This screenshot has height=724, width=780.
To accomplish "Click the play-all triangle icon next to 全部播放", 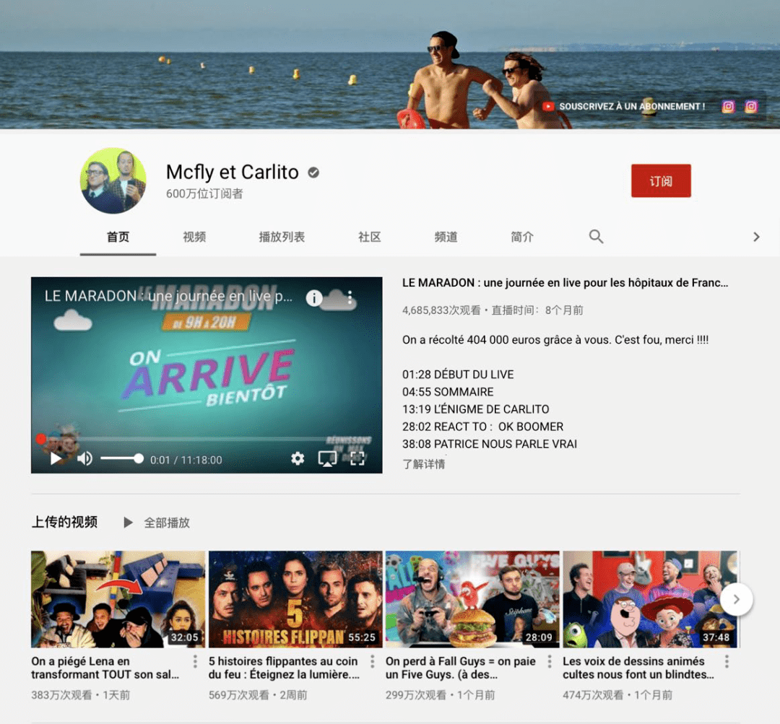I will click(x=129, y=523).
